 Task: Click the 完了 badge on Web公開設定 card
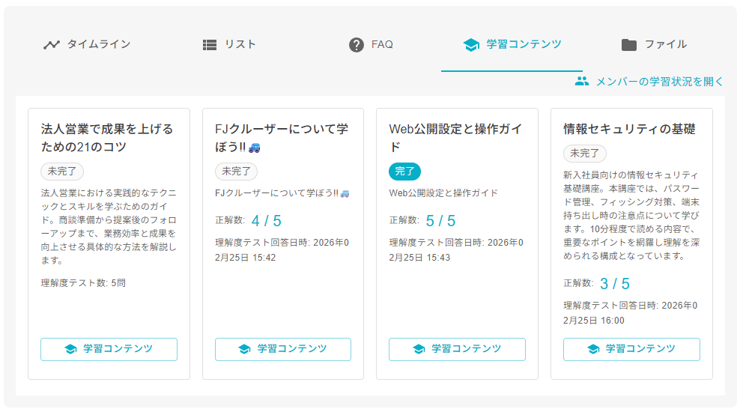tap(404, 172)
